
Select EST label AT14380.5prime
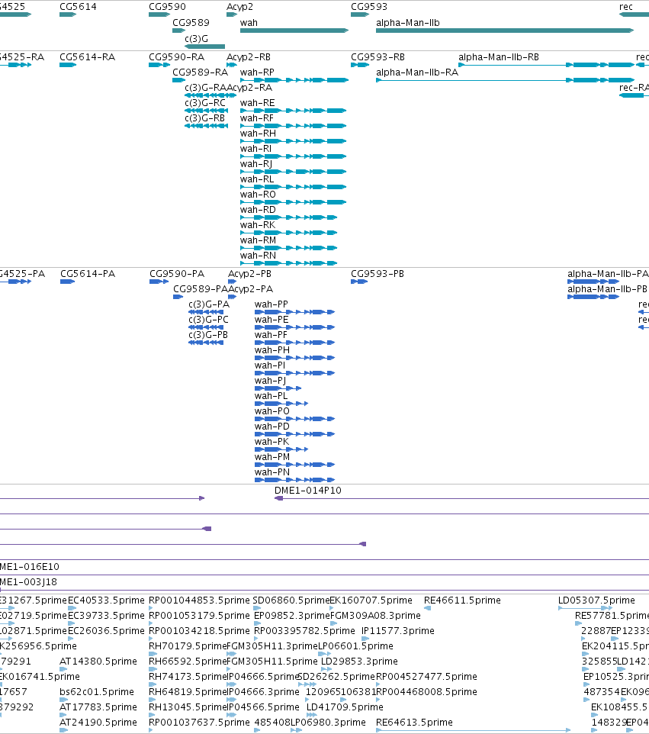[98, 662]
